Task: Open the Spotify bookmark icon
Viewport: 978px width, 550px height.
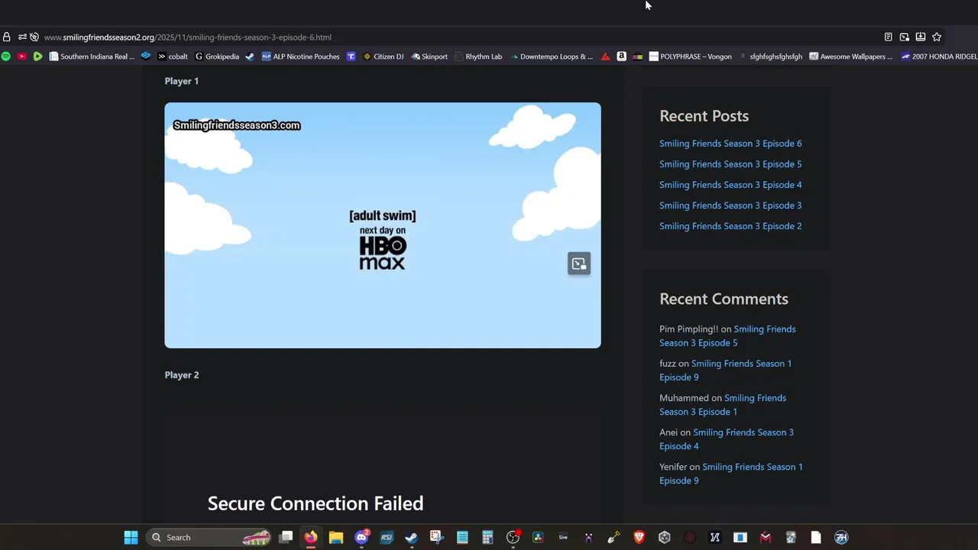Action: pyautogui.click(x=6, y=57)
